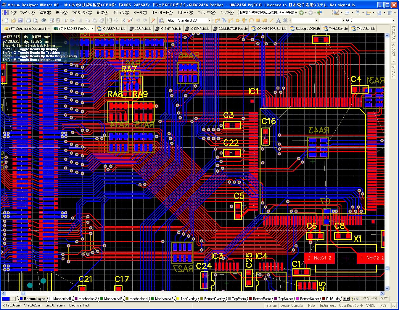Click the Fit Document zoom icon

pos(52,20)
